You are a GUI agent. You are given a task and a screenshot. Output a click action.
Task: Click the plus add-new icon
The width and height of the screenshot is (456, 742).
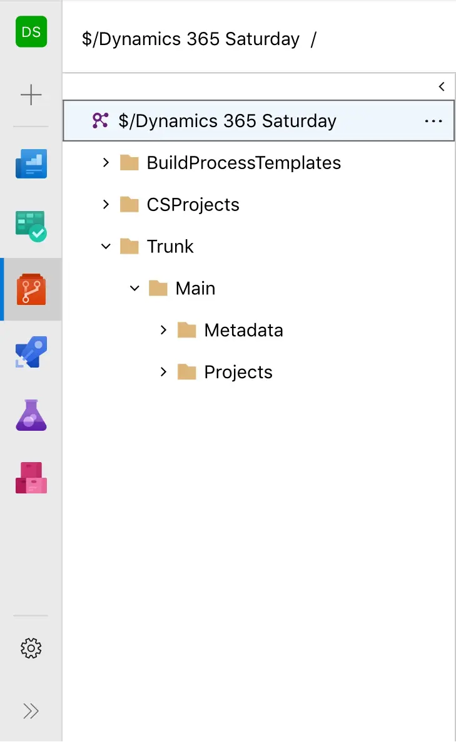tap(31, 95)
